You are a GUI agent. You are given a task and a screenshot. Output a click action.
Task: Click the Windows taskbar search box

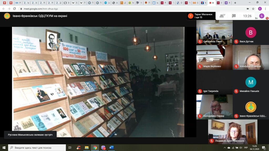click(x=37, y=148)
